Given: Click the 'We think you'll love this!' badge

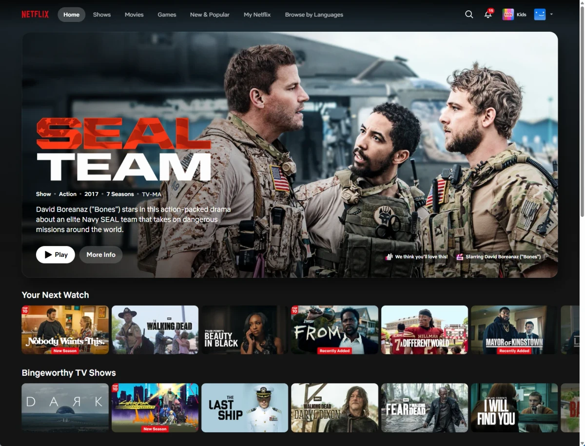Looking at the screenshot, I should (416, 256).
